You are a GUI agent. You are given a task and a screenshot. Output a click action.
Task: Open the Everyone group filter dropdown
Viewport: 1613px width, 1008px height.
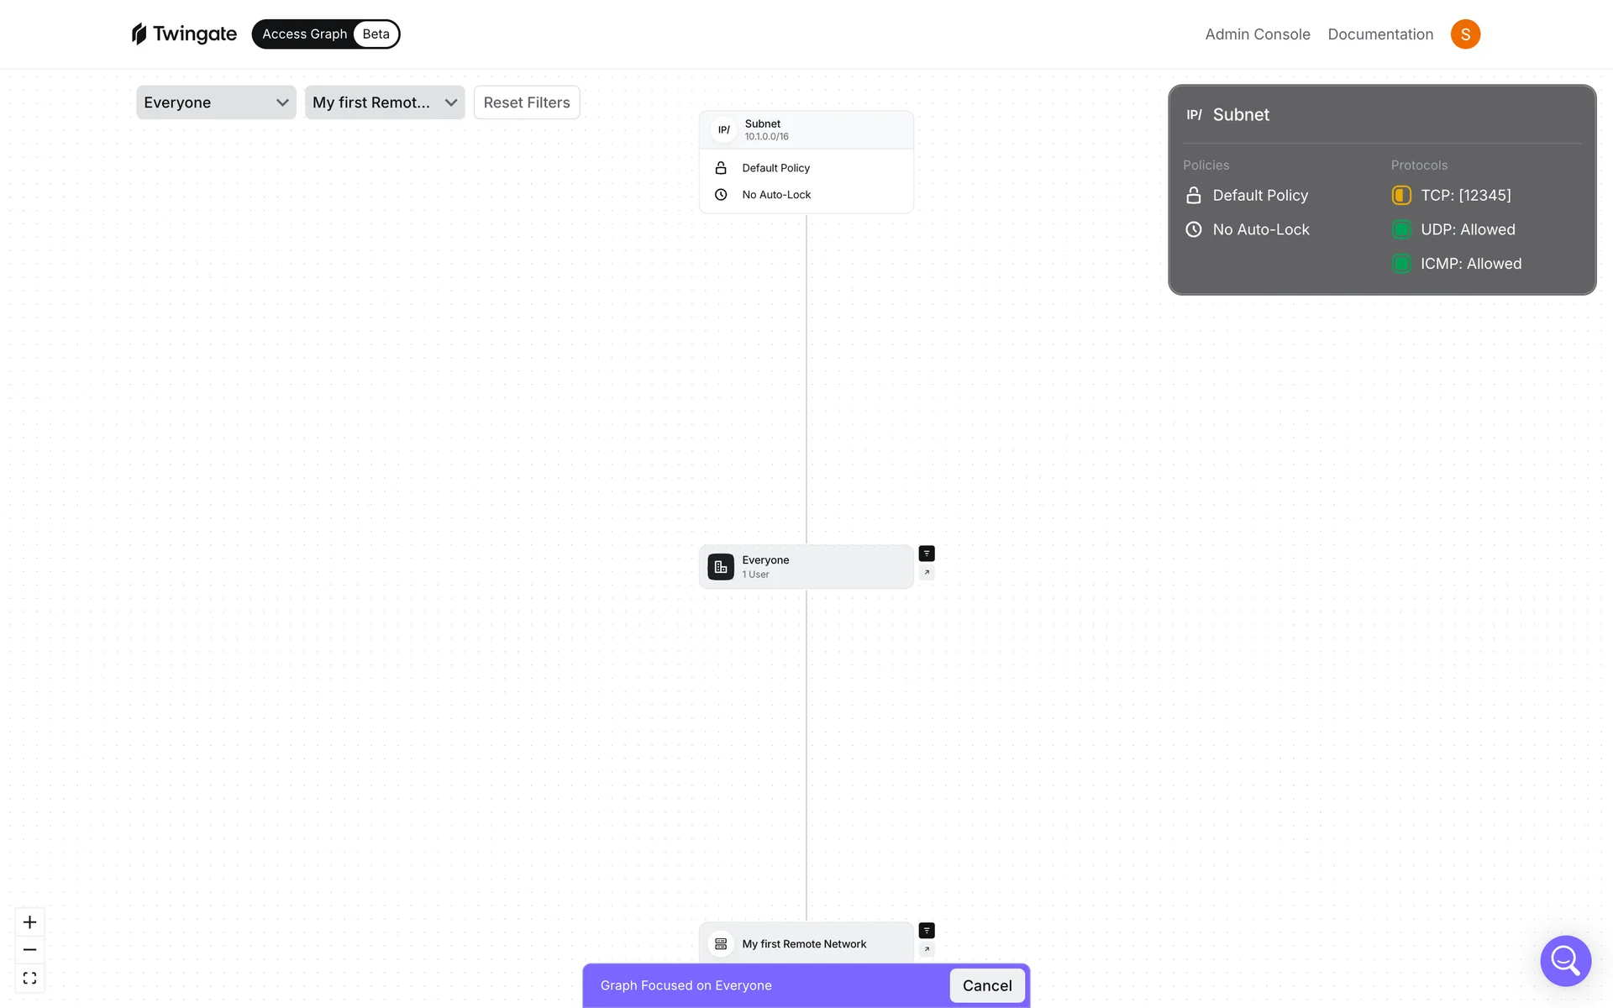(x=216, y=102)
